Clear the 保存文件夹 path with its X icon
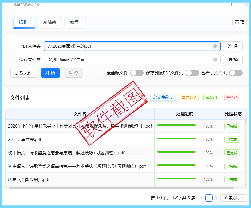Image resolution: width=251 pixels, height=208 pixels. [215, 60]
